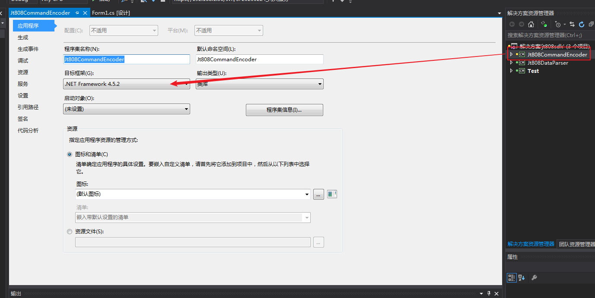Click the categorized view icon in Properties

tap(511, 278)
